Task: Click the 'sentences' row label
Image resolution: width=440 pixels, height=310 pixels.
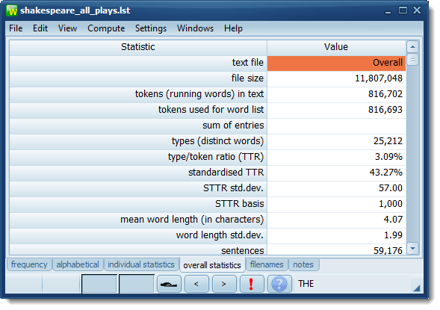Action: pos(243,250)
